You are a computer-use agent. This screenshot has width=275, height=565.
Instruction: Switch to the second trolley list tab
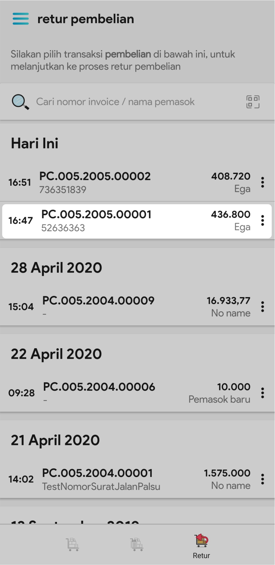point(137,544)
